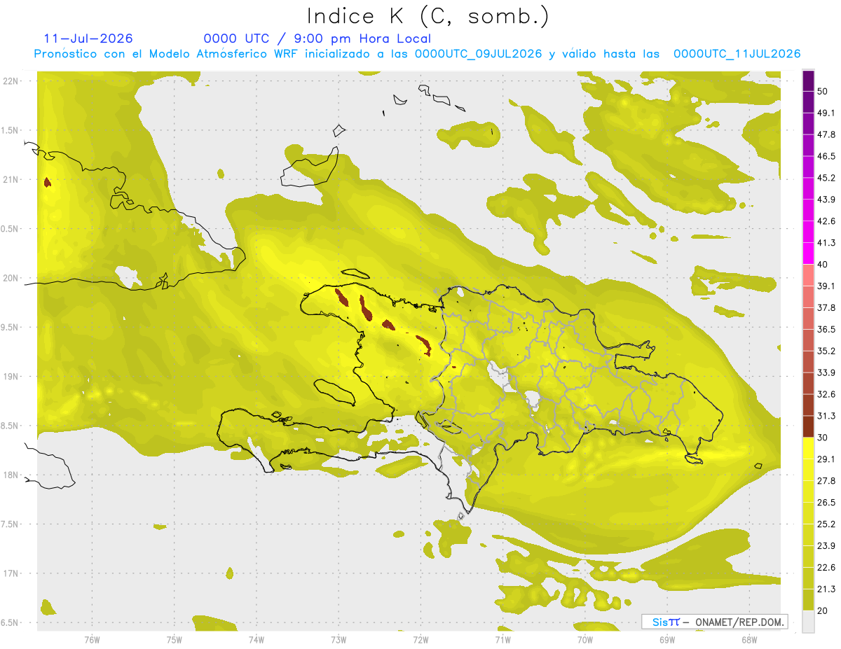Click the "75W" longitude label
Screen dimensions: 841x649
(174, 639)
